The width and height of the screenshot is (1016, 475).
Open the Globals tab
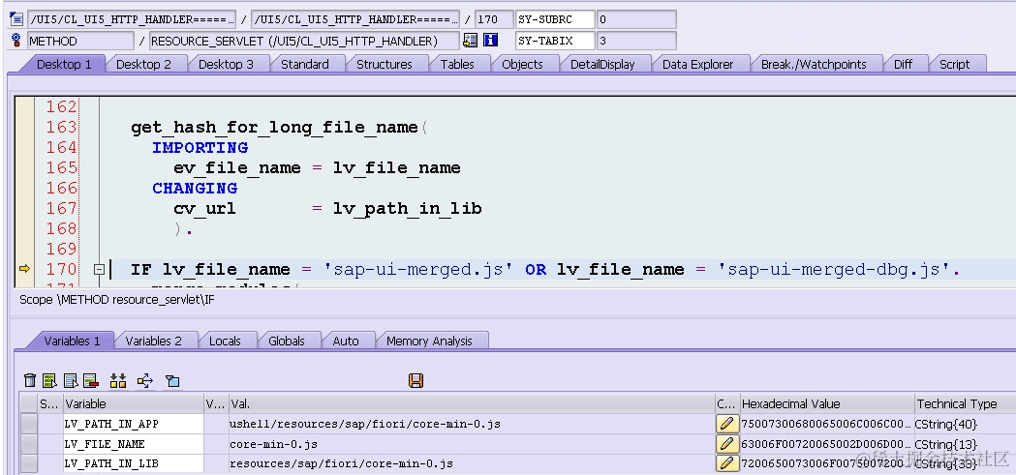[x=287, y=341]
